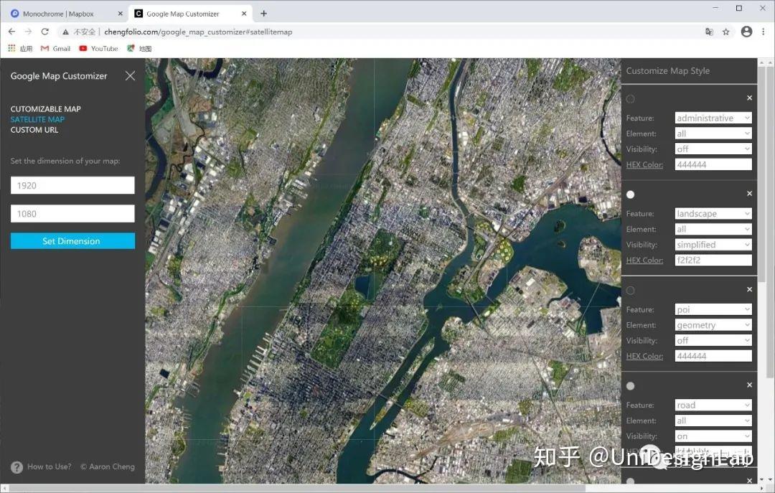The image size is (775, 493).
Task: Open the translate page icon in address bar
Action: [709, 32]
